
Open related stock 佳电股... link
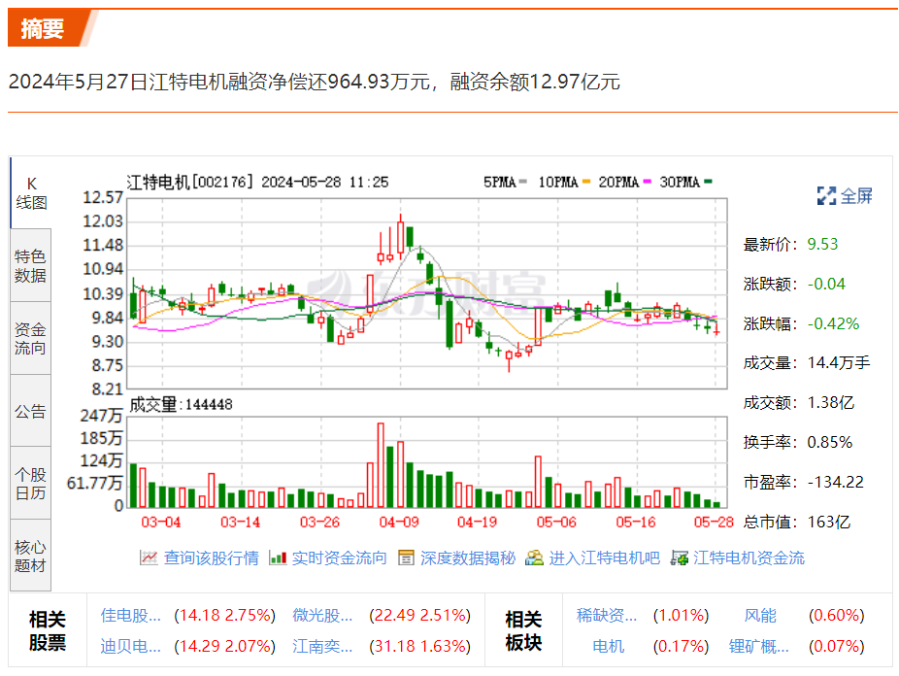point(131,615)
